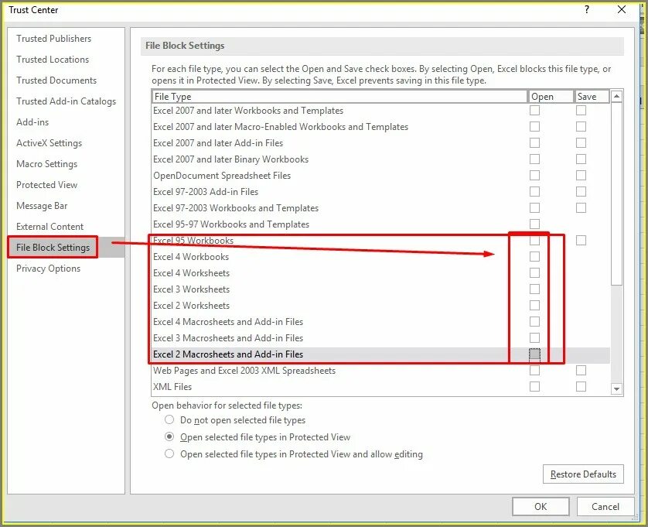Check Open for Excel 3 Macrosheets and Add-in Files
Image resolution: width=648 pixels, height=527 pixels.
click(534, 338)
